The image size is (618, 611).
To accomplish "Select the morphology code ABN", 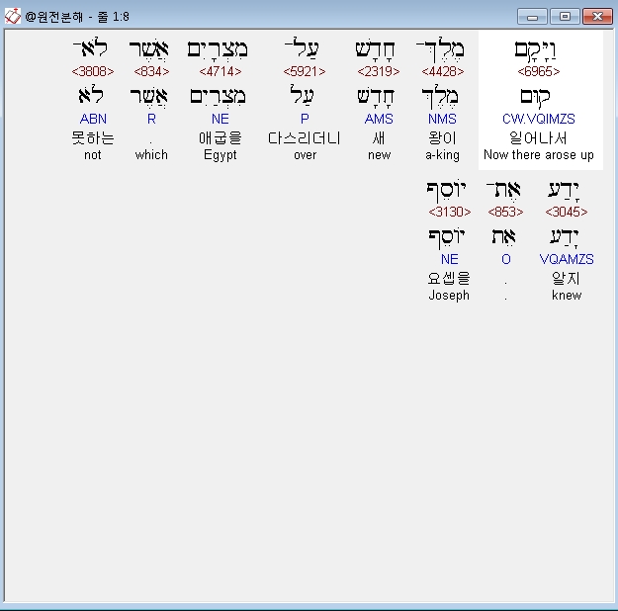I will [x=93, y=119].
